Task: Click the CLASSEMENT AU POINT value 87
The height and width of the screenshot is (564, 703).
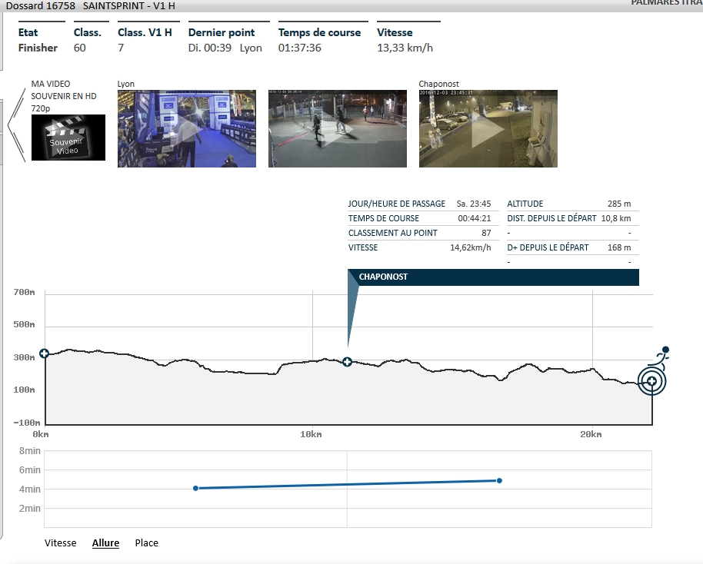Action: pyautogui.click(x=486, y=233)
